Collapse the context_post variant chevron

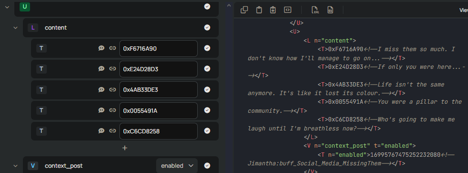point(15,166)
